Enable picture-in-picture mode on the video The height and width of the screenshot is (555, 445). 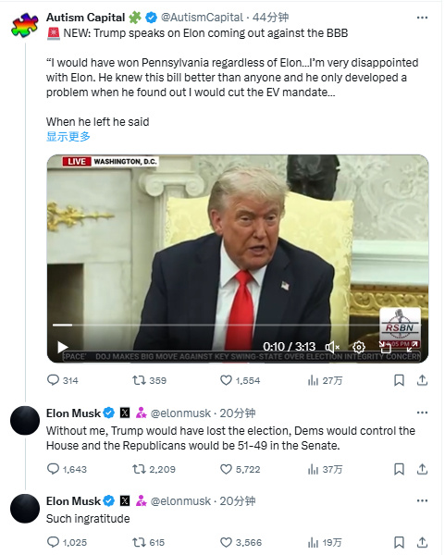(x=385, y=347)
